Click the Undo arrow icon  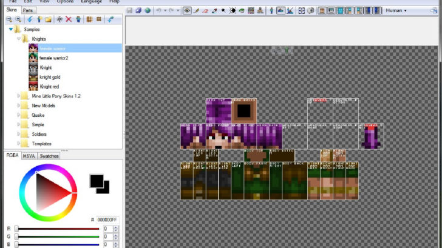(x=158, y=11)
